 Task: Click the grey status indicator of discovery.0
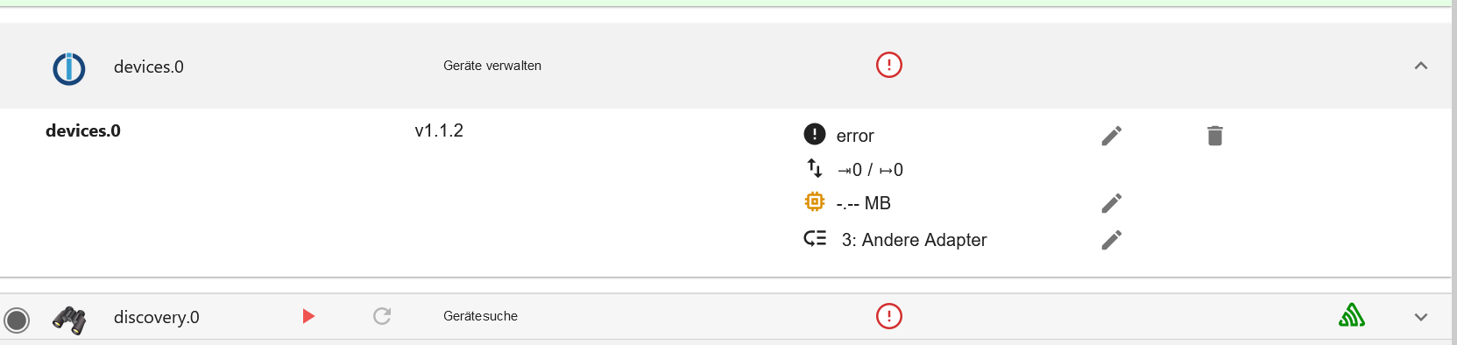coord(17,320)
